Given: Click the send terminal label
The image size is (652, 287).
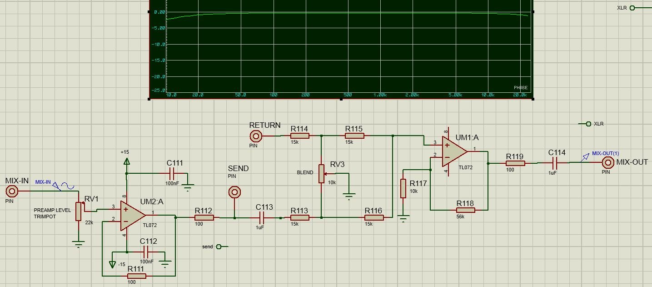Looking at the screenshot, I should 208,247.
